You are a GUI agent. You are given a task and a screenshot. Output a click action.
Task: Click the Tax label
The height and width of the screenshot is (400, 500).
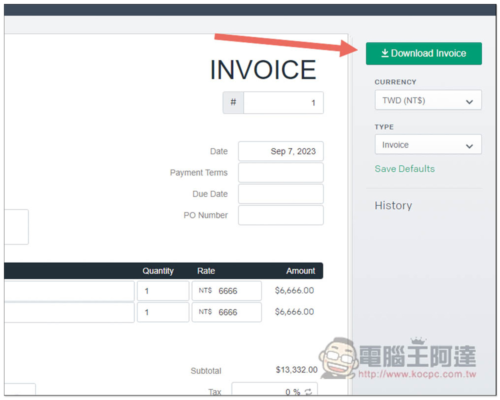214,392
